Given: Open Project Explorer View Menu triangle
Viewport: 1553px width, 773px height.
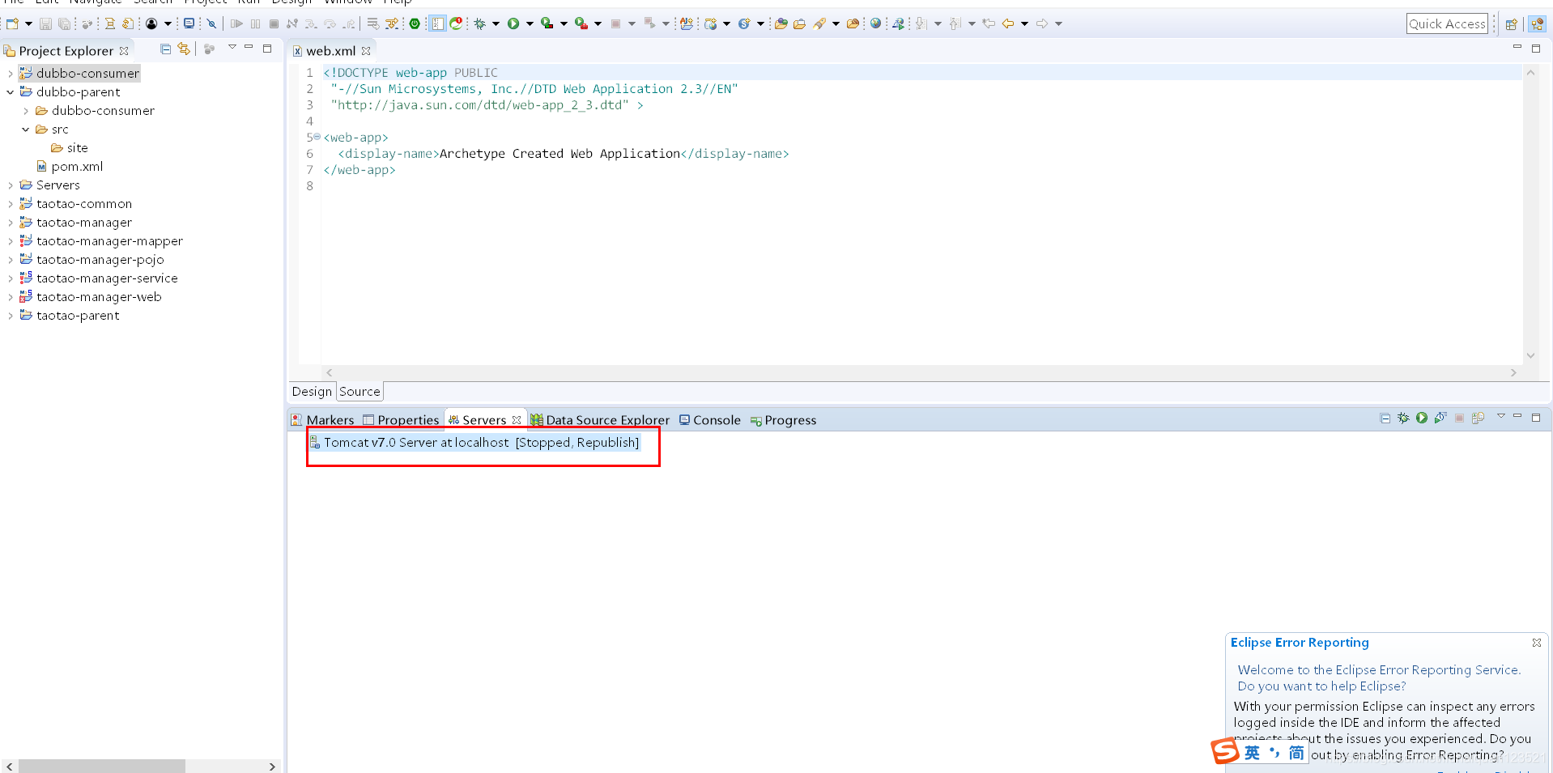Looking at the screenshot, I should (x=232, y=47).
